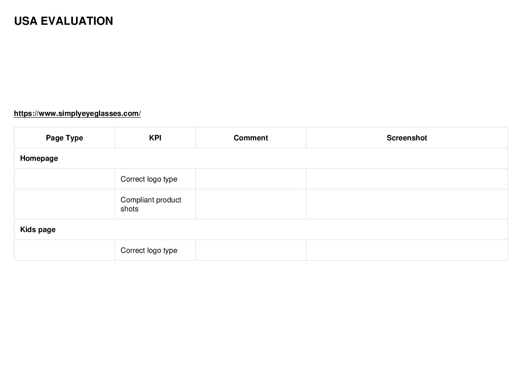Image resolution: width=522 pixels, height=369 pixels.
Task: Select the KPI column header
Action: click(155, 138)
